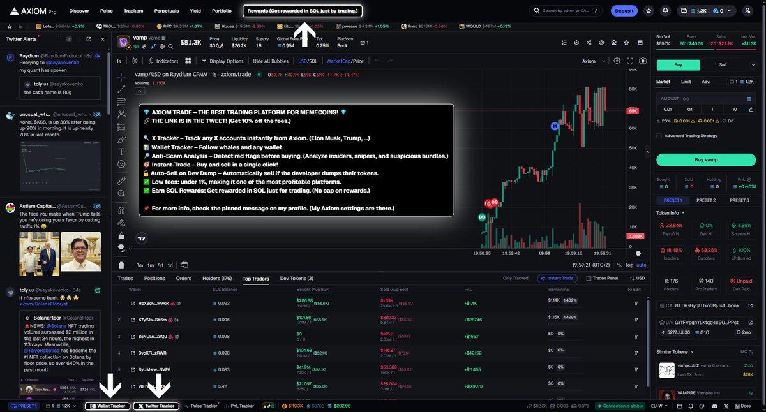Click Hide All Bubbles
The width and height of the screenshot is (766, 412).
pyautogui.click(x=271, y=61)
